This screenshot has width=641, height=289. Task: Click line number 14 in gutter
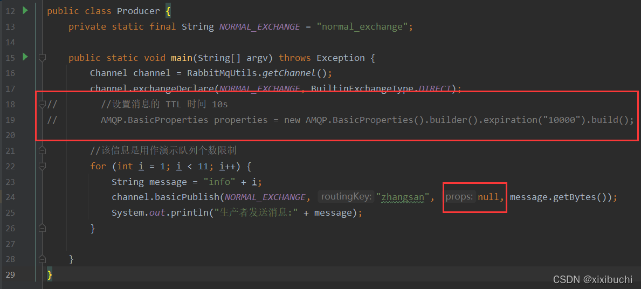[x=10, y=43]
